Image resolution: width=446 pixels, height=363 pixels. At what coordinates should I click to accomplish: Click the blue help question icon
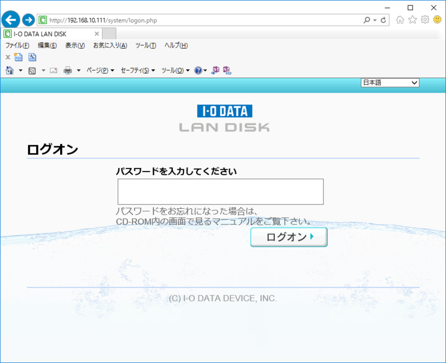tap(198, 70)
